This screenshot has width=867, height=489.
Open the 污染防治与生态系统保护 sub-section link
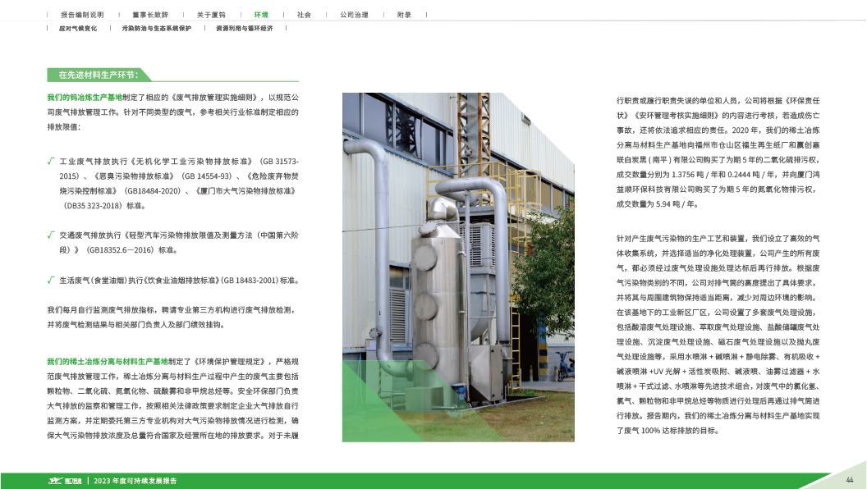click(x=156, y=28)
